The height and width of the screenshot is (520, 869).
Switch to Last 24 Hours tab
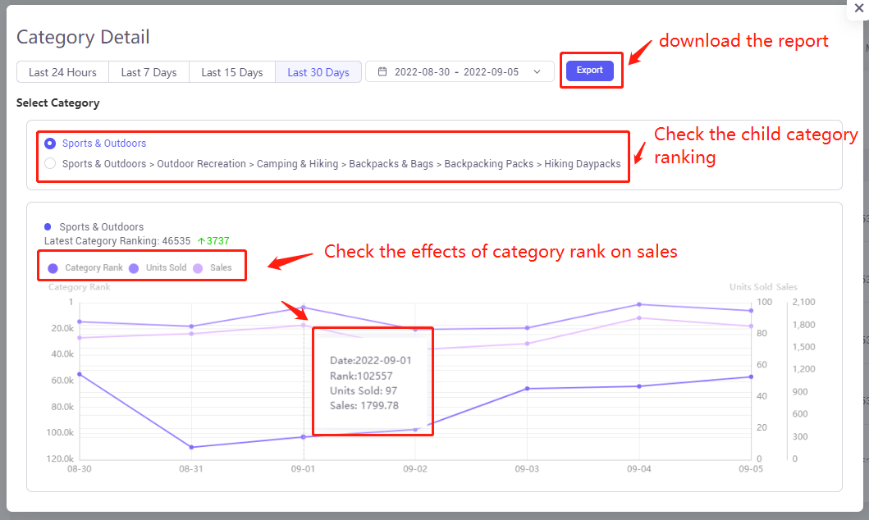click(x=62, y=72)
